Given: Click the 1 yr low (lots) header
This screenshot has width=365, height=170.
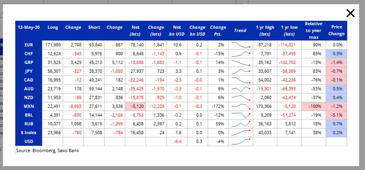Looking at the screenshot, I should 289,31.
